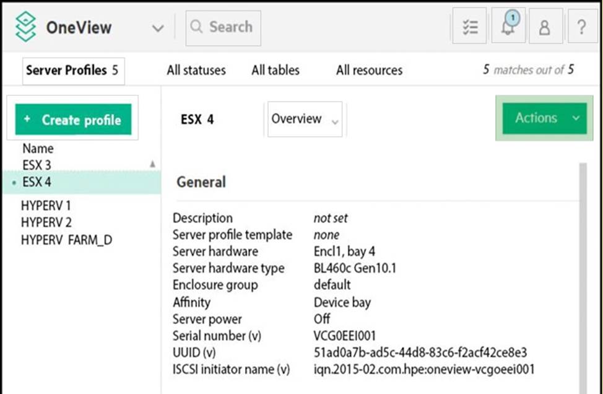
Task: Open the notifications bell icon
Action: (x=508, y=25)
